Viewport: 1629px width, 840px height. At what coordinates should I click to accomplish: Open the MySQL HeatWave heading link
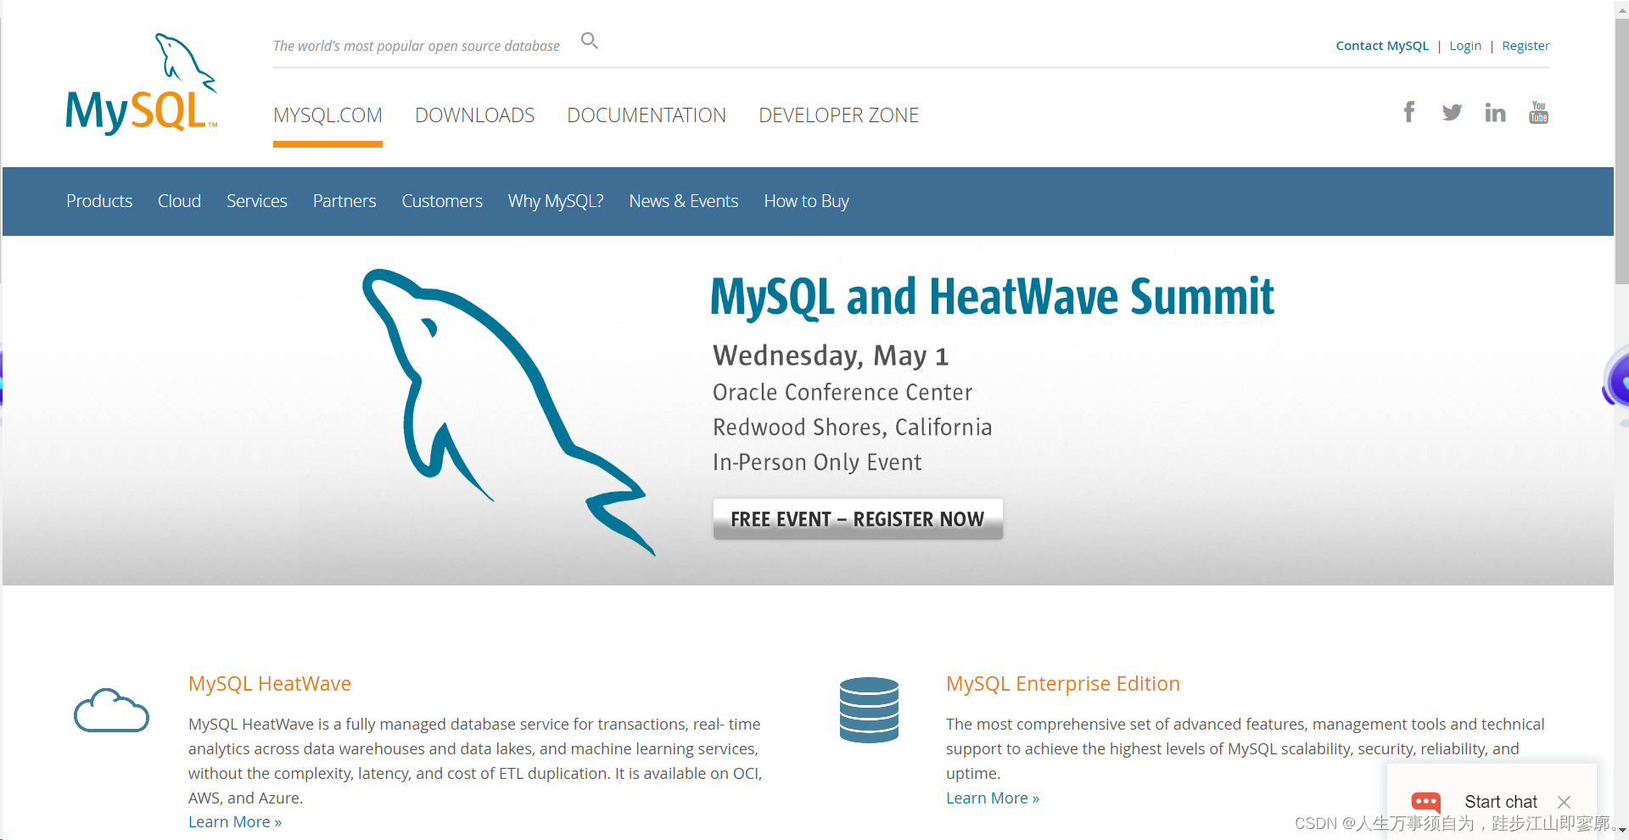(x=270, y=684)
